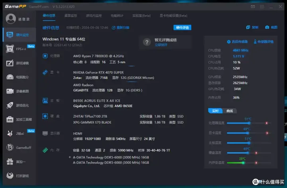The width and height of the screenshot is (287, 188).
Task: Open the 游戏滤镜 sidebar icon
Action: pyautogui.click(x=10, y=63)
